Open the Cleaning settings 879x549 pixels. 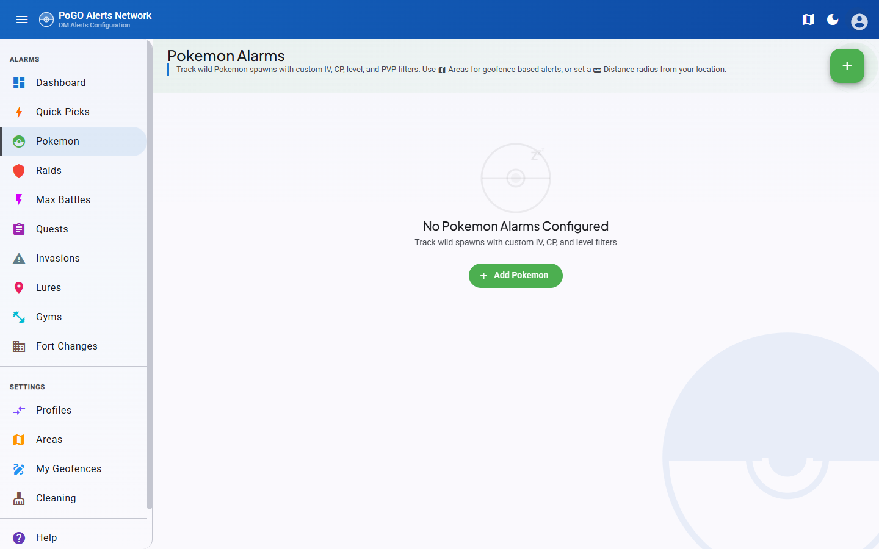click(73, 498)
